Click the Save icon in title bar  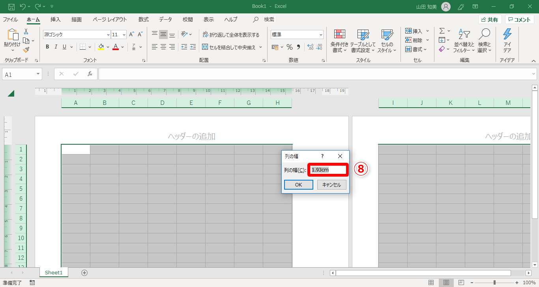point(11,6)
